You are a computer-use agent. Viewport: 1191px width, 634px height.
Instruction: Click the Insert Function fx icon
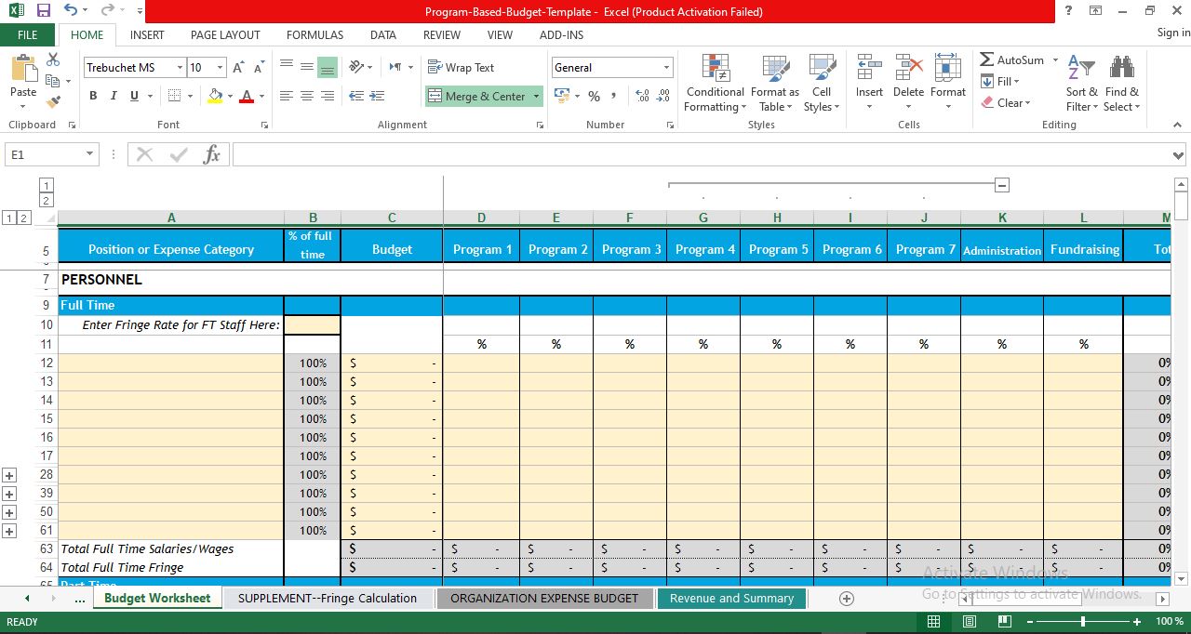click(211, 154)
